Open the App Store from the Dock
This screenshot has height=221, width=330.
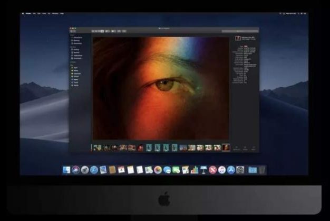point(230,170)
